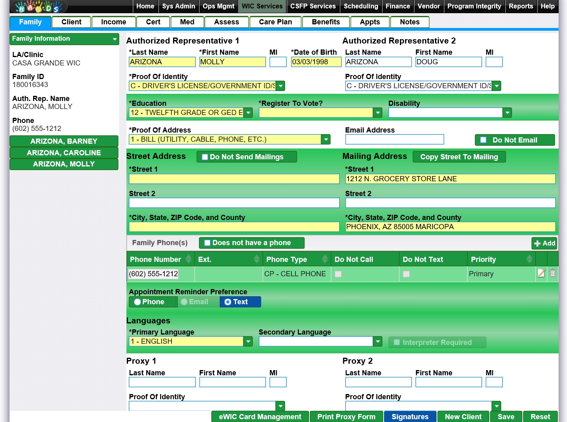
Task: Click the plus Add phone button
Action: click(x=544, y=243)
